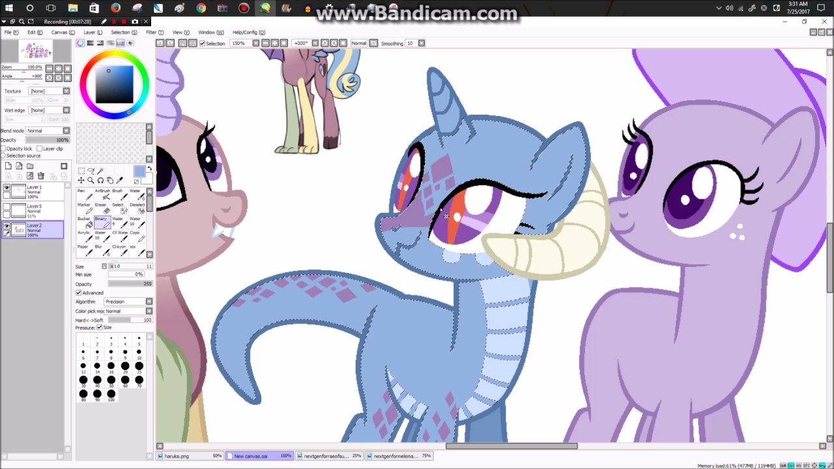Image resolution: width=834 pixels, height=469 pixels.
Task: Enable the Selection source checkbox
Action: point(3,156)
